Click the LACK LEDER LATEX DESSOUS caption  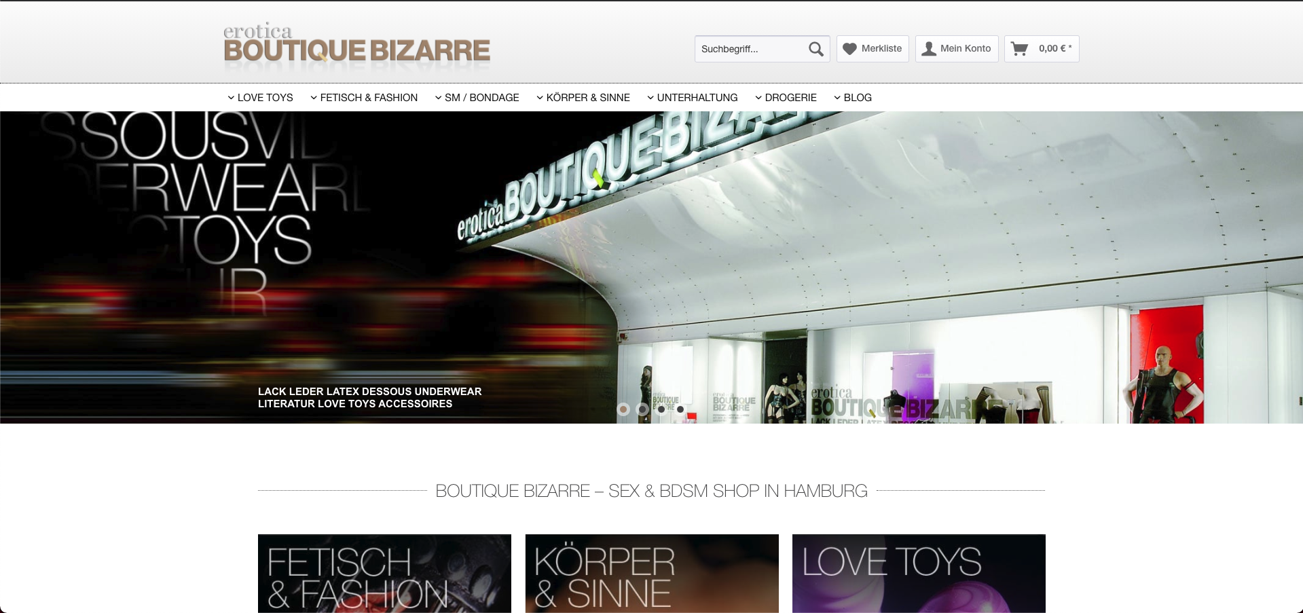pyautogui.click(x=370, y=398)
